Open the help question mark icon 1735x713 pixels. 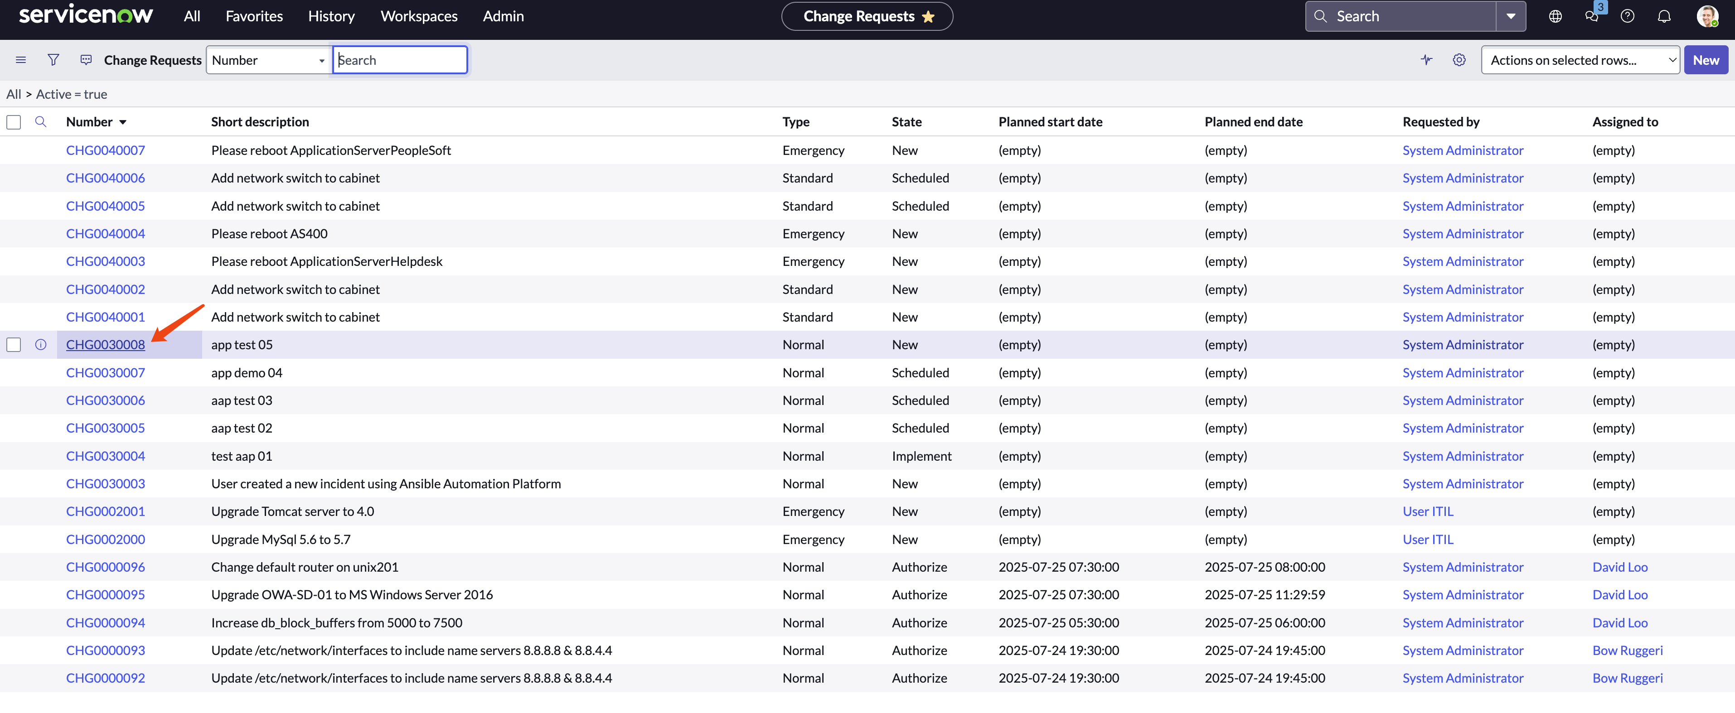click(1627, 16)
